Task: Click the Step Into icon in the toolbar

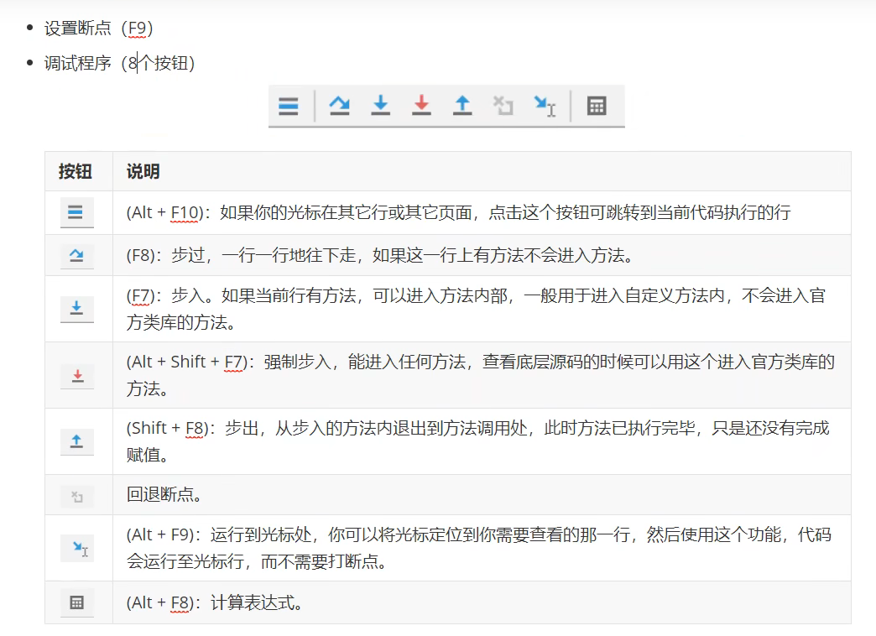Action: click(x=380, y=106)
